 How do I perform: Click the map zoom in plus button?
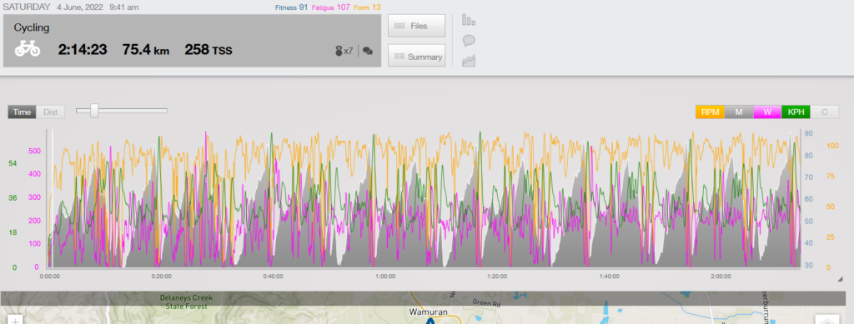(x=15, y=320)
